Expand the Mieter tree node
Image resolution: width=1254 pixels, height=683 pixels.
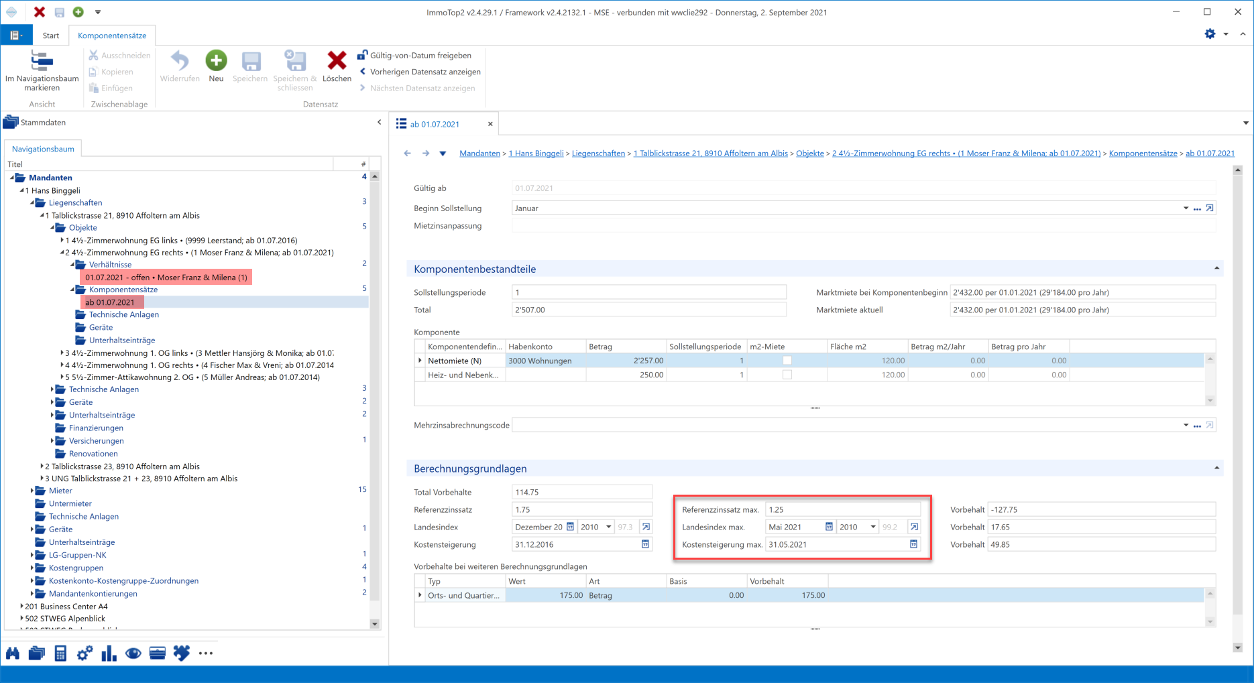coord(32,491)
